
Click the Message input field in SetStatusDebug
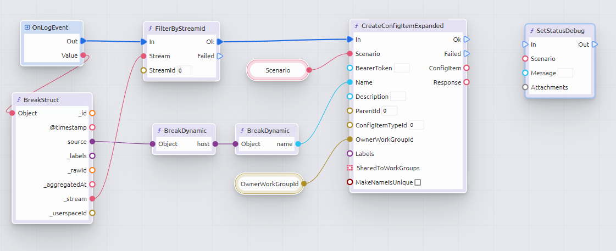pyautogui.click(x=565, y=73)
